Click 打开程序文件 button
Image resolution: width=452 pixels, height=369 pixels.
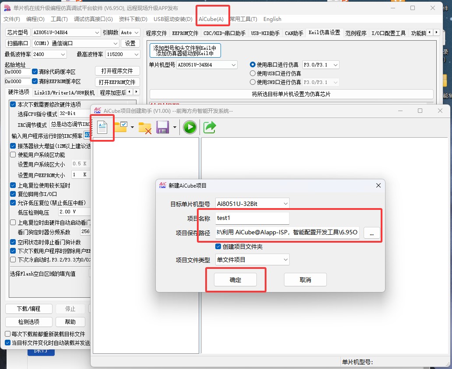(117, 71)
